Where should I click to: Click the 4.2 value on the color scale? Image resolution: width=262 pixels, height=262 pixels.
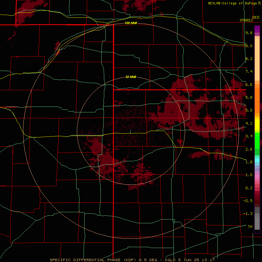(x=249, y=123)
